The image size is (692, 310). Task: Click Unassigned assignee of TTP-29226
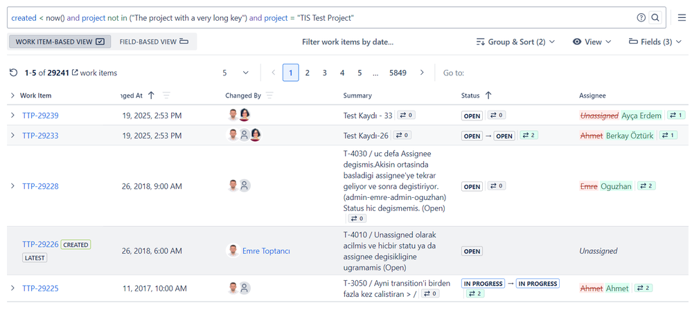coord(598,251)
